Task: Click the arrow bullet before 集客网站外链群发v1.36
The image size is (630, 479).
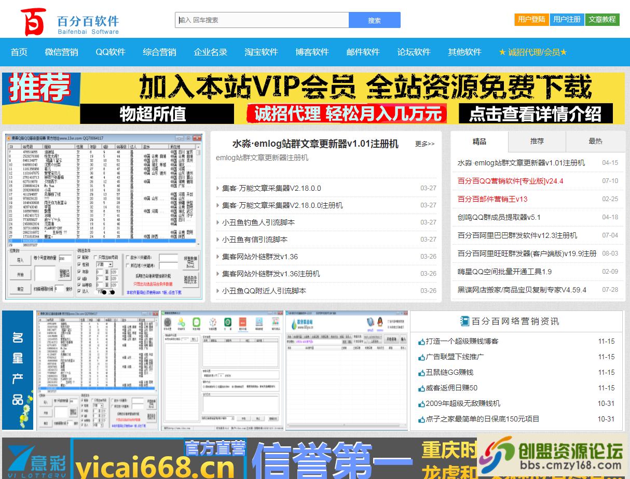Action: [x=218, y=257]
